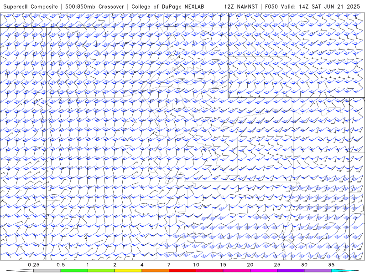The image size is (365, 273).
Task: Select the gray 0.25–0.5 color bar segment
Action: [47, 271]
